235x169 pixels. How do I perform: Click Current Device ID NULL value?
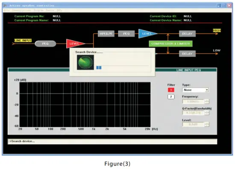pos(188,16)
